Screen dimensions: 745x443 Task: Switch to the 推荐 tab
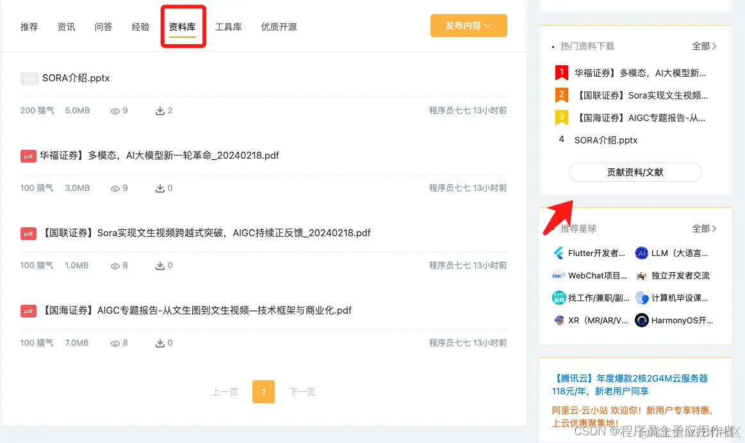point(29,27)
